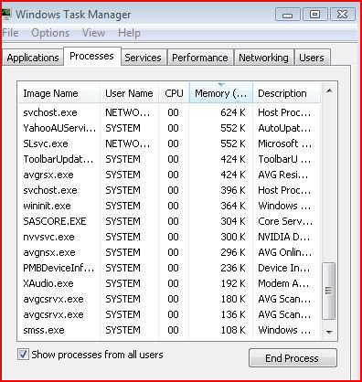Screen dimensions: 362x382
Task: Click the 108 K memory value
Action: click(x=233, y=330)
